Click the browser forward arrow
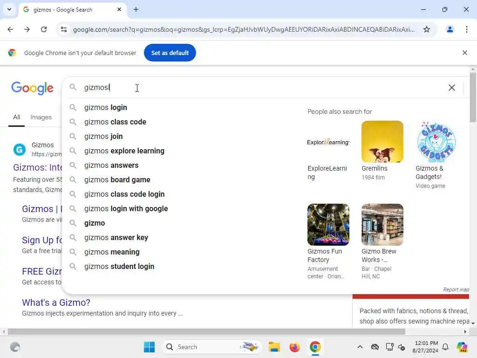This screenshot has width=477, height=358. click(x=27, y=29)
